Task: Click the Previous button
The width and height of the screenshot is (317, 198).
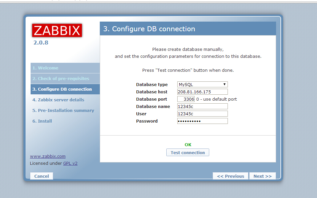Action: (231, 176)
